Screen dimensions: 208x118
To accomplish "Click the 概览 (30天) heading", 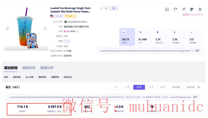I will [x=13, y=87].
